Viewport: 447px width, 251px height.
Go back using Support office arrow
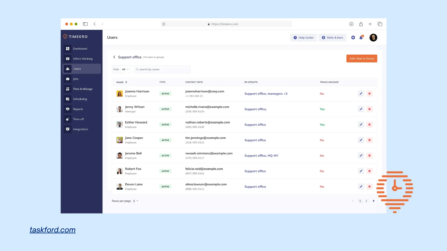114,57
